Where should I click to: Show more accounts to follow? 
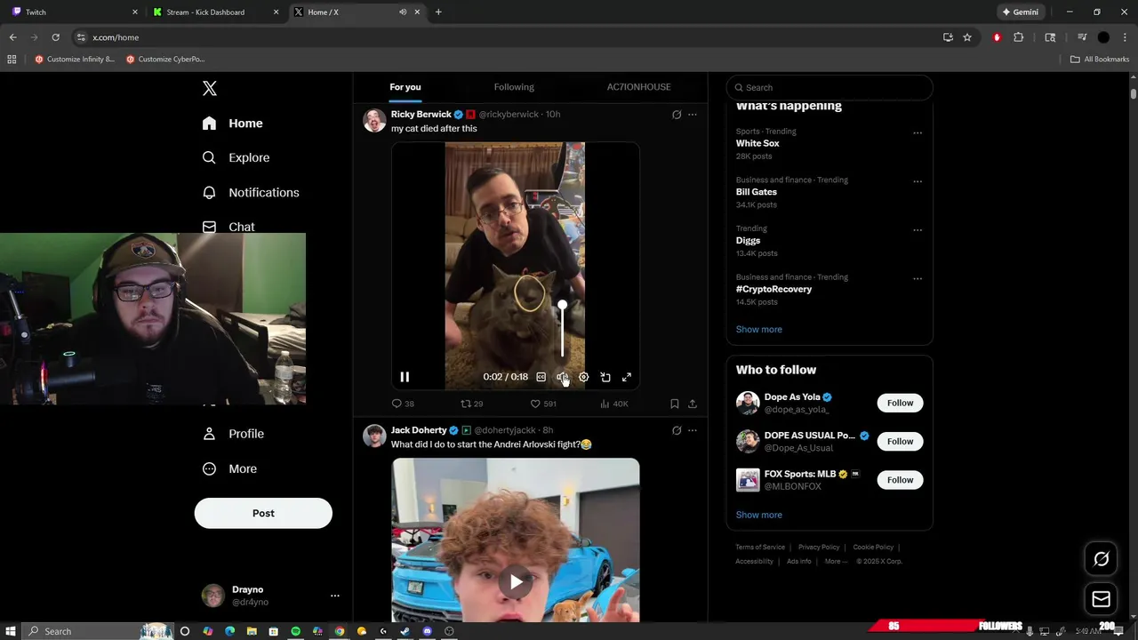pos(759,515)
